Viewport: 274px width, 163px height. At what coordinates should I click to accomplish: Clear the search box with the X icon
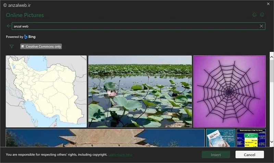point(261,26)
